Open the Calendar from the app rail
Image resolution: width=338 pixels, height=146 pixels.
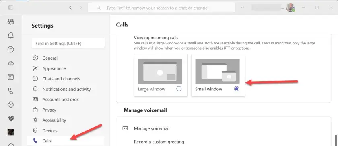(10, 77)
